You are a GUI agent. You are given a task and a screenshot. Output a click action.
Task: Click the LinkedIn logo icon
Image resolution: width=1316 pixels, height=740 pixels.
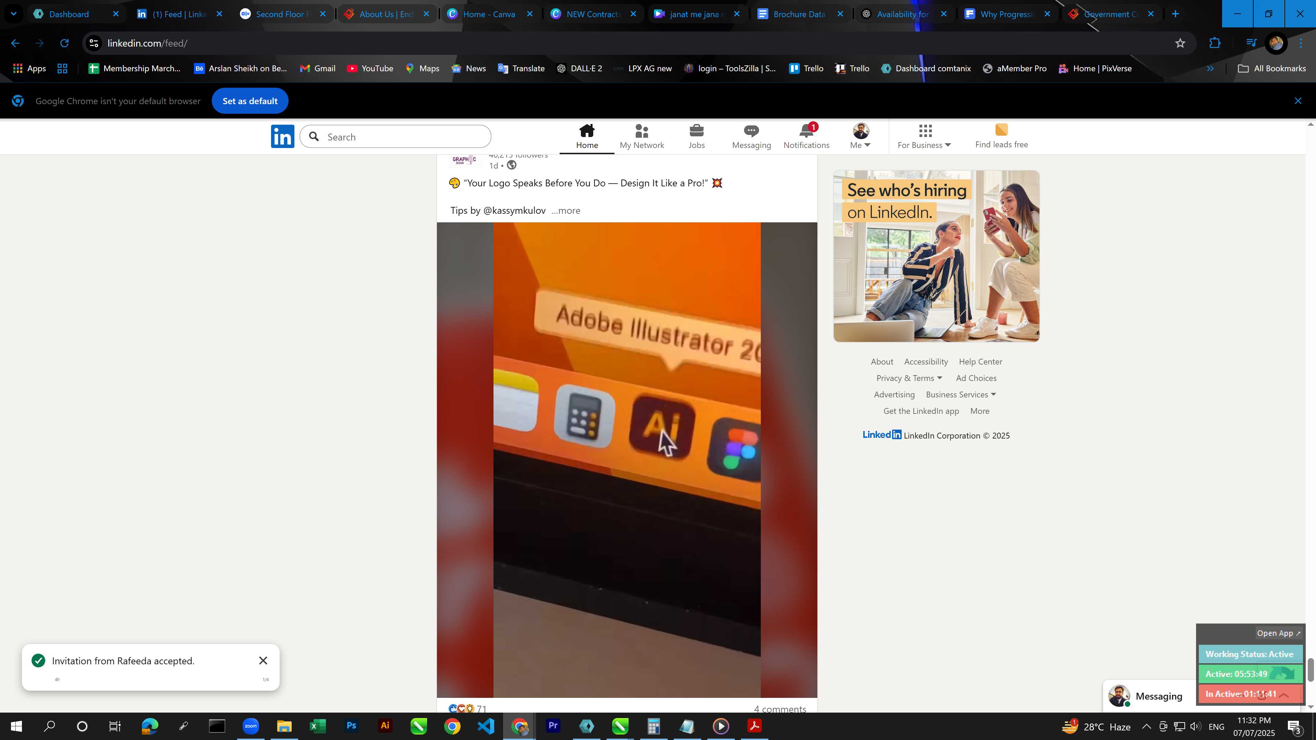coord(282,136)
